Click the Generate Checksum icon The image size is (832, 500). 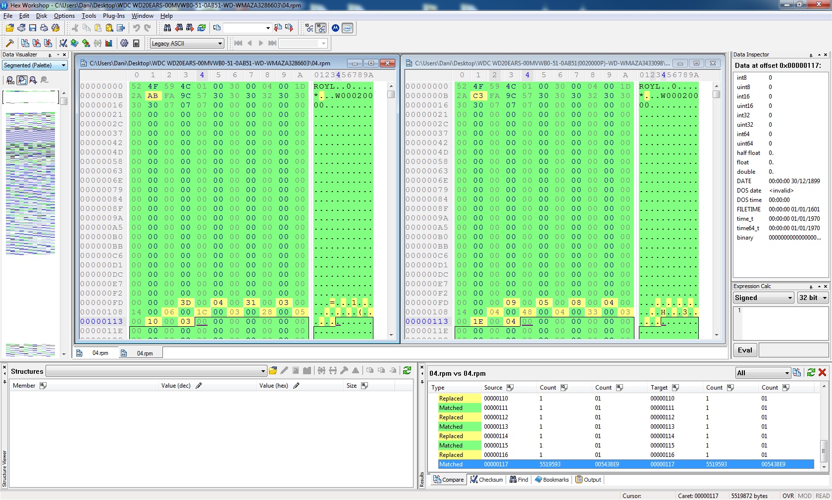tap(63, 44)
